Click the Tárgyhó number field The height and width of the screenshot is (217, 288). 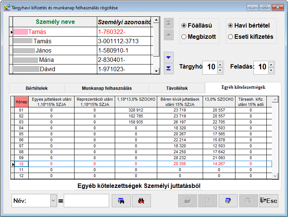(x=210, y=67)
